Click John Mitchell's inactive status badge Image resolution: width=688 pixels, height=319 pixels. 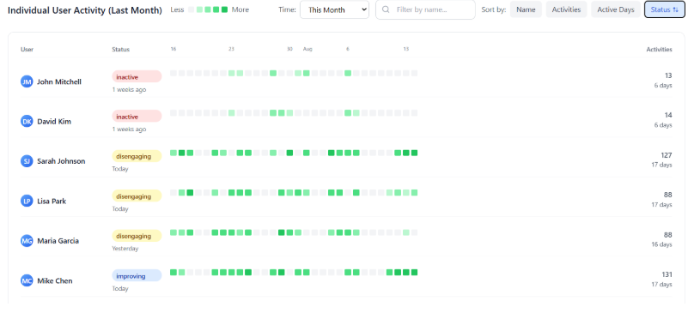coord(137,76)
